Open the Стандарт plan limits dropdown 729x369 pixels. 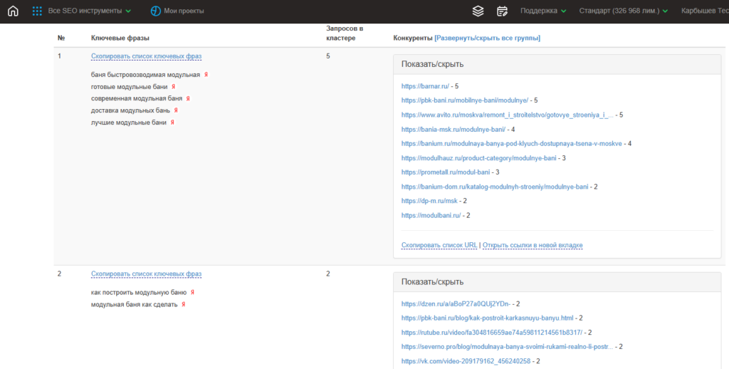click(x=624, y=11)
